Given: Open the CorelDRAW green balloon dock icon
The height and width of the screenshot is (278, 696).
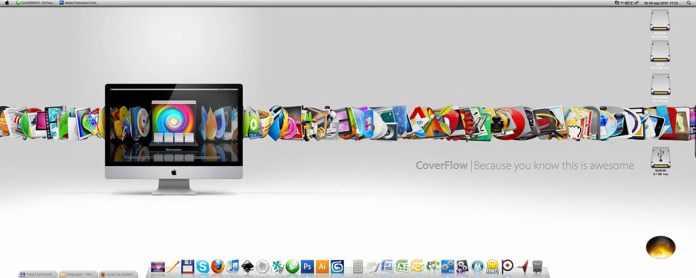Looking at the screenshot, I should coord(292,267).
